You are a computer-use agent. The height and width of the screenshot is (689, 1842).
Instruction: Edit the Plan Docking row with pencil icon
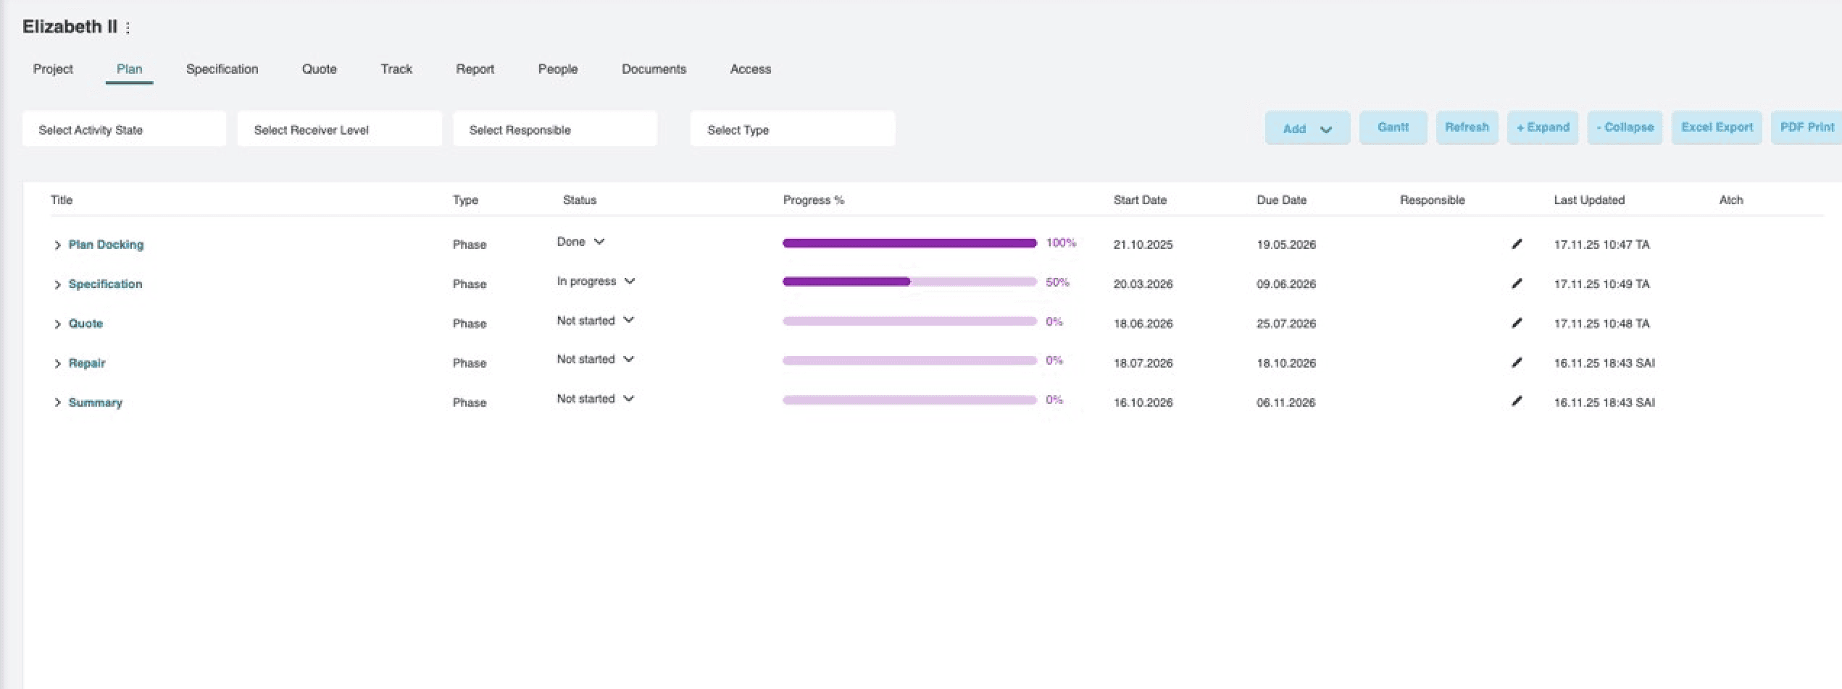(x=1517, y=244)
